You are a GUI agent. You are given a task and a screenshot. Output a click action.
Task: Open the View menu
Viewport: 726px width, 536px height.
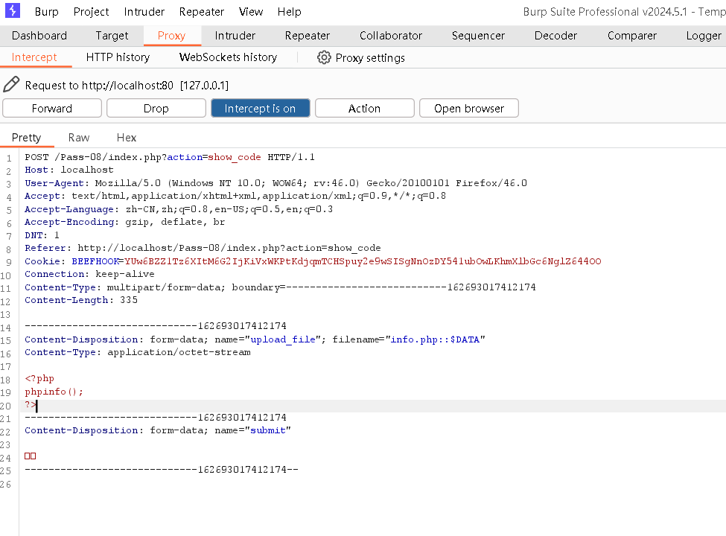pos(251,12)
